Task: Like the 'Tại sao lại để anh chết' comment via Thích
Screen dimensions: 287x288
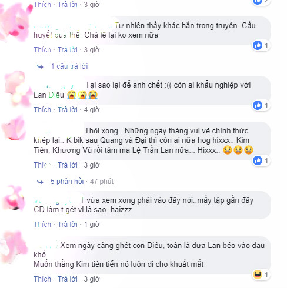Action: pos(42,110)
